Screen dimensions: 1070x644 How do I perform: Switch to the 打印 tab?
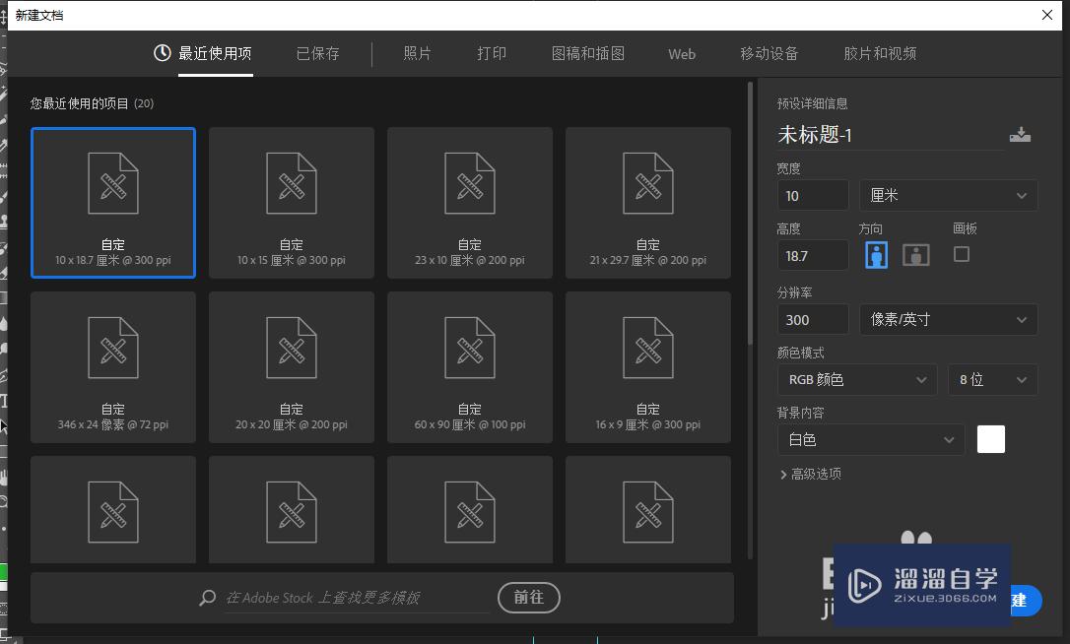point(491,54)
